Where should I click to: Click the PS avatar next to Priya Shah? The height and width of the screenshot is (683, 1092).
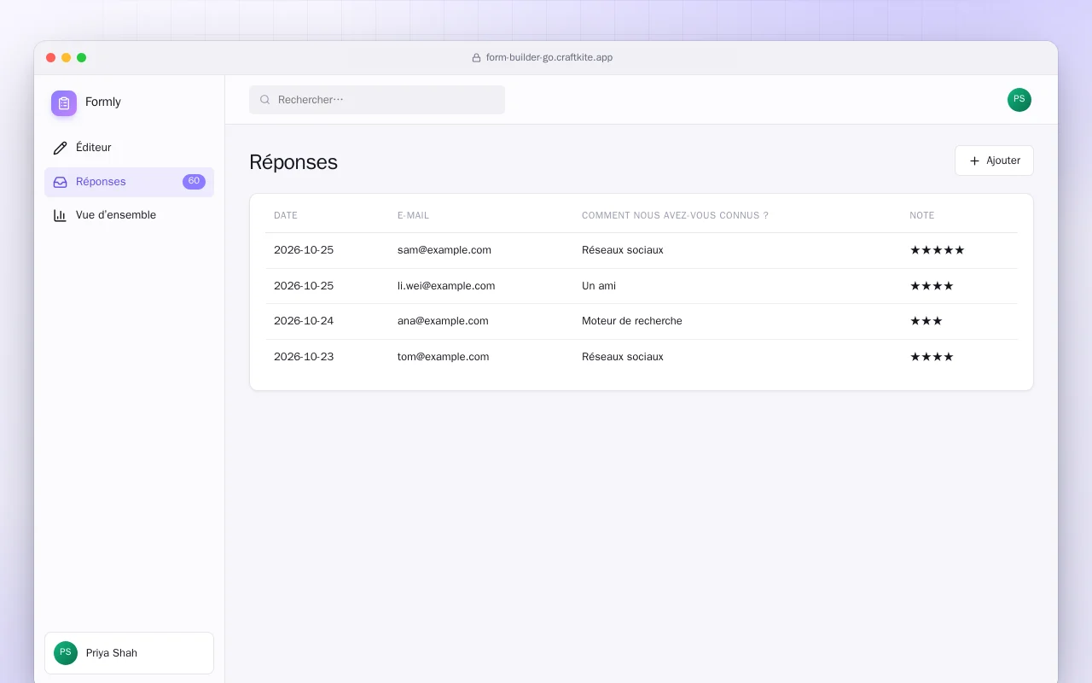click(x=66, y=653)
